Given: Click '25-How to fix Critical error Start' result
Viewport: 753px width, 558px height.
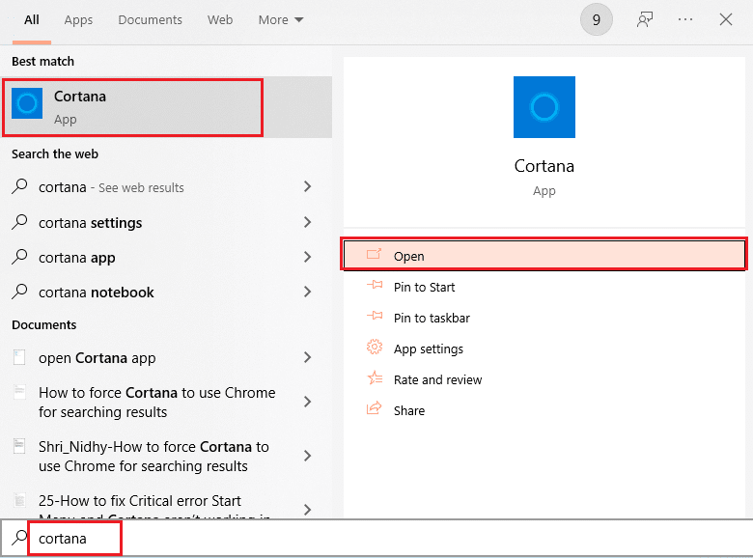Looking at the screenshot, I should (x=140, y=501).
